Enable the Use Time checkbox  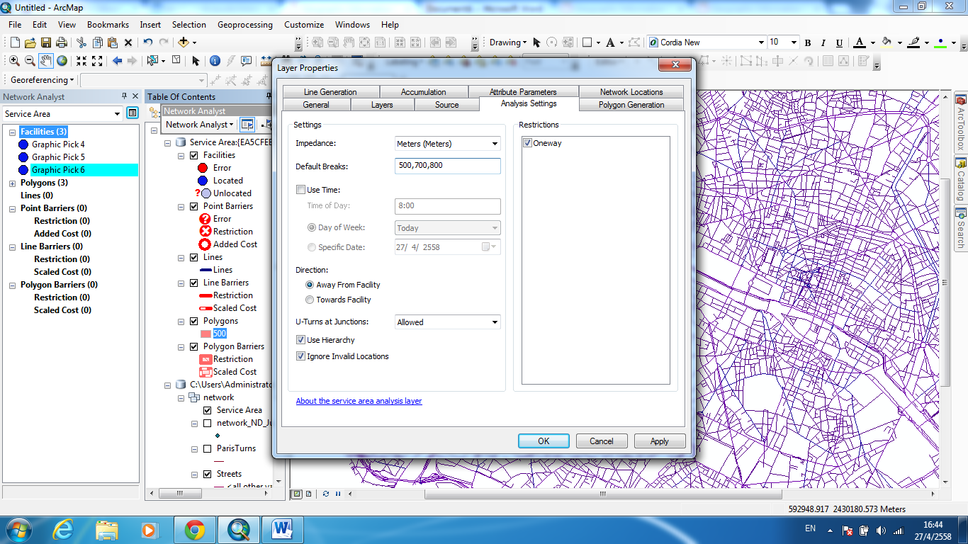coord(301,190)
